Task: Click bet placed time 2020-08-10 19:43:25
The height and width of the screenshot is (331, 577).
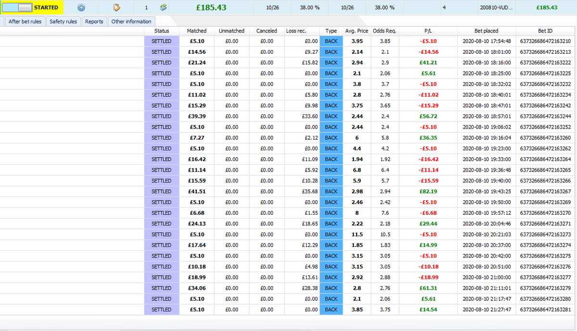Action: (x=487, y=191)
